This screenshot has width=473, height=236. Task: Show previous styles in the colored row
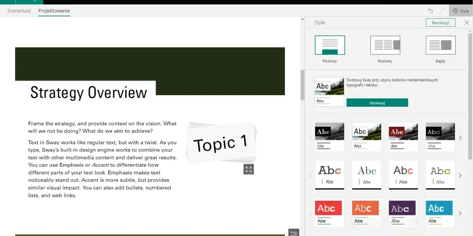(x=311, y=213)
